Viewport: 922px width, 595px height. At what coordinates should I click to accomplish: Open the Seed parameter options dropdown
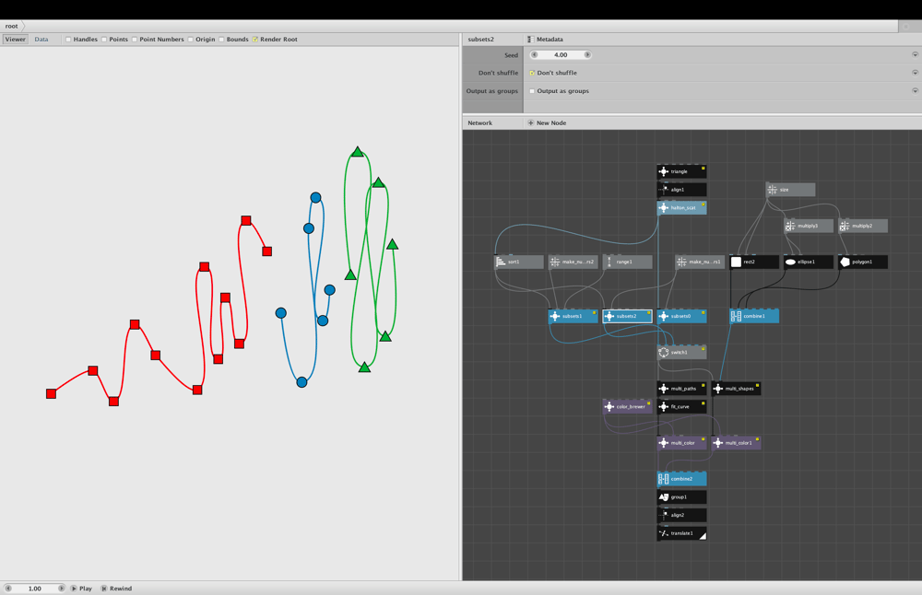tap(915, 54)
